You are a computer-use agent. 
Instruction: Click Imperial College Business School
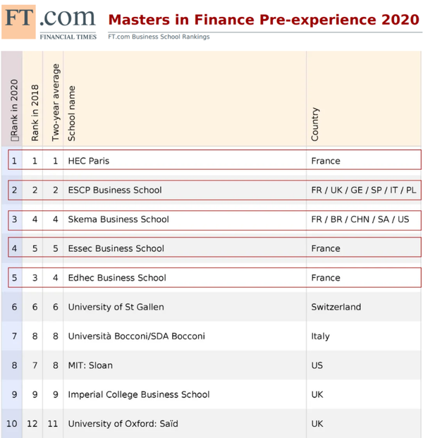click(x=139, y=394)
